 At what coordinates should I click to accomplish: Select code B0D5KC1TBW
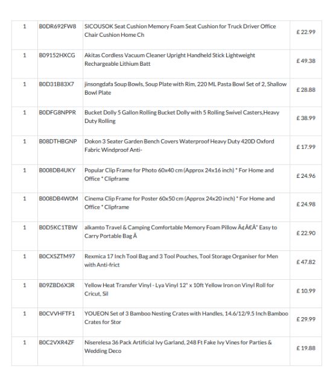(x=58, y=227)
